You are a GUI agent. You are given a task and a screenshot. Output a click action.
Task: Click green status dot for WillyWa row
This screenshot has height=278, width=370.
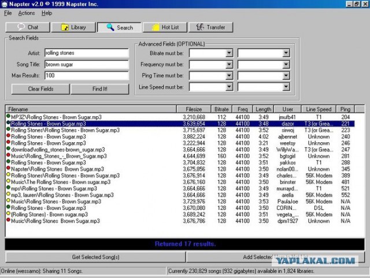click(x=8, y=149)
